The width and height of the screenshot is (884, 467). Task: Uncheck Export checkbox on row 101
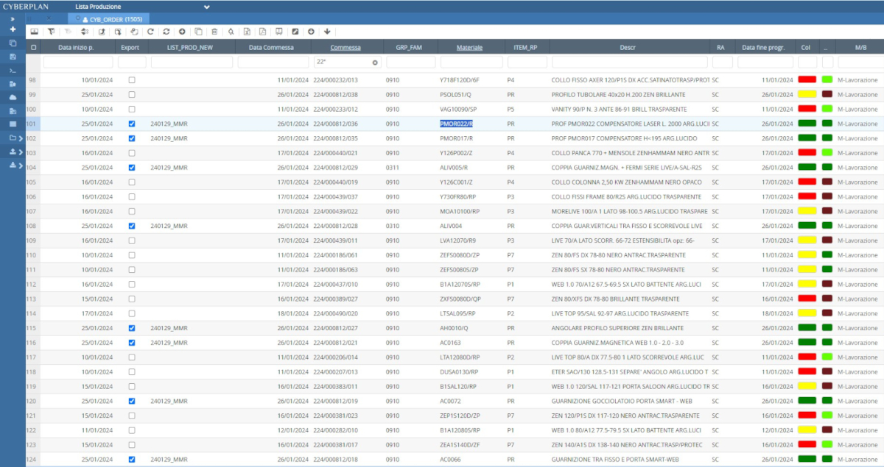coord(132,124)
